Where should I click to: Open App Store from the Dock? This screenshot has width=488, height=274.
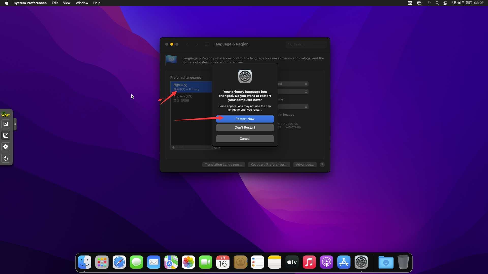(344, 262)
